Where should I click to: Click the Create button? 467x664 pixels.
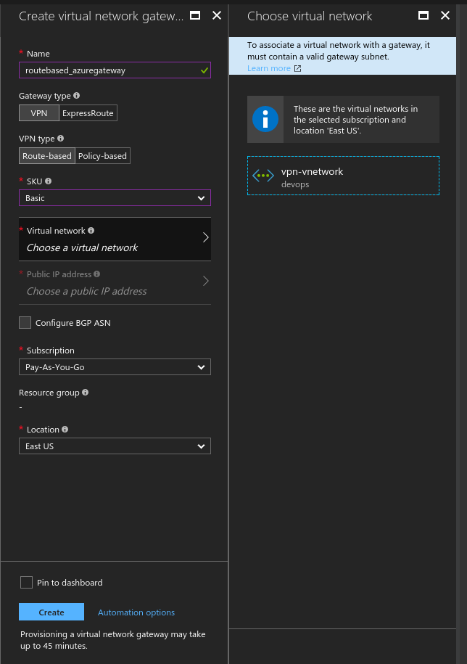point(51,612)
